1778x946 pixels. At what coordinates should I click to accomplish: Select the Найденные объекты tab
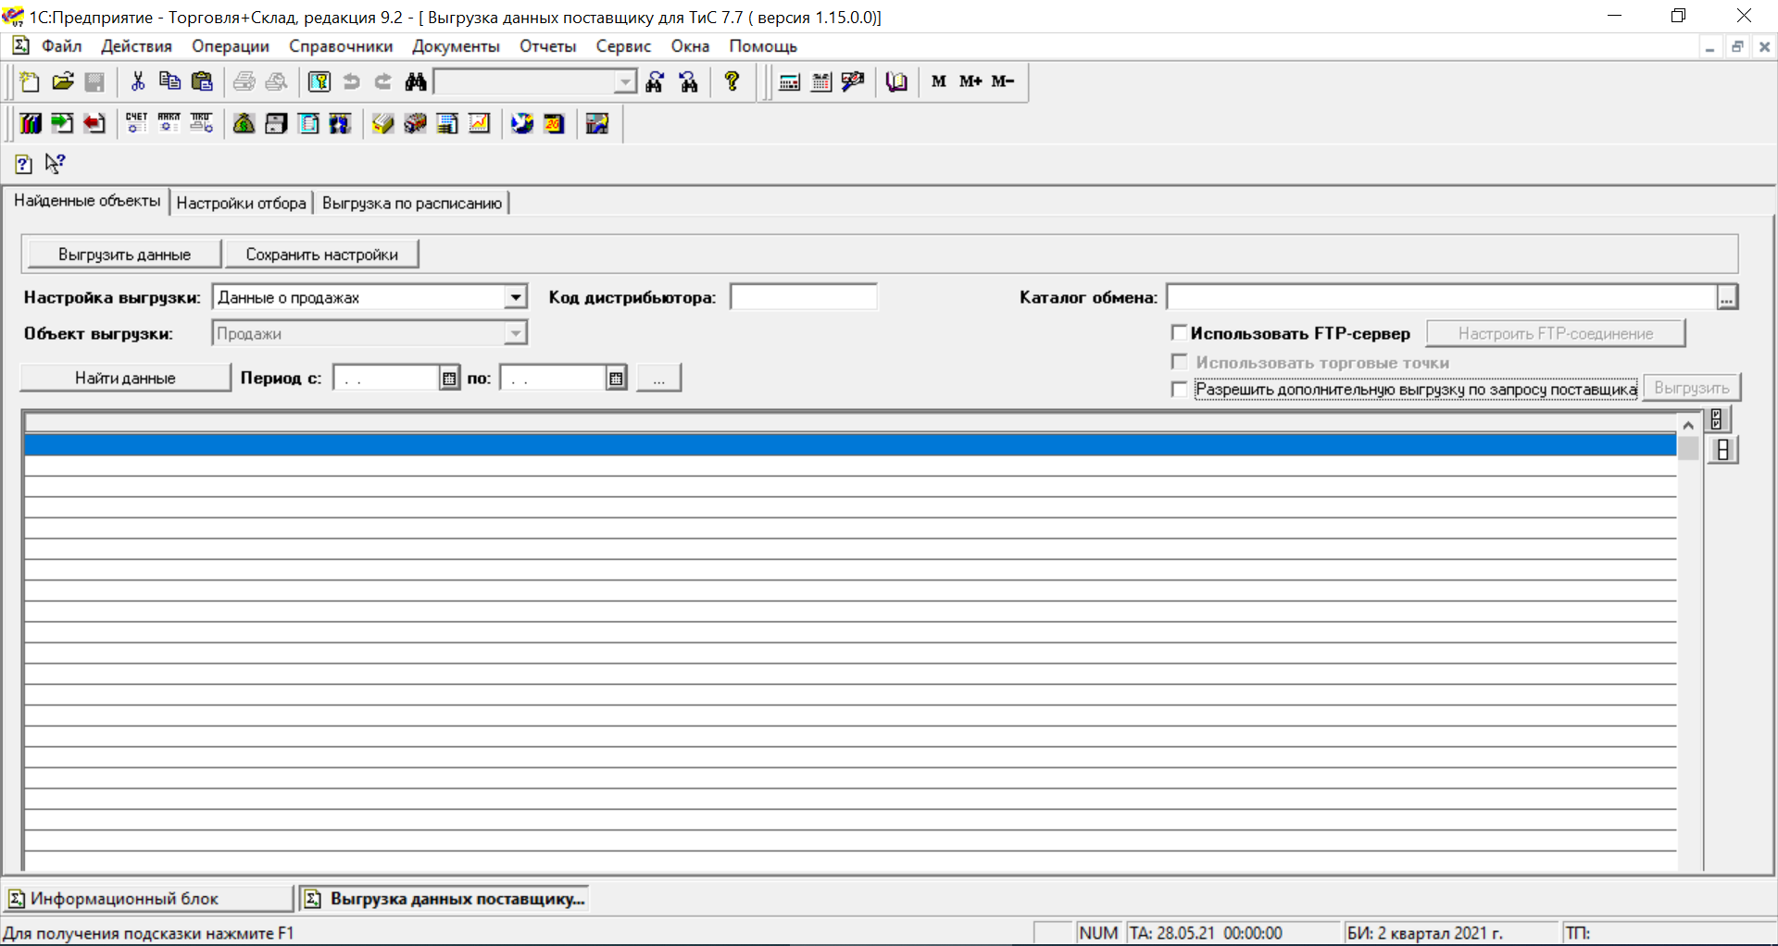[x=87, y=201]
